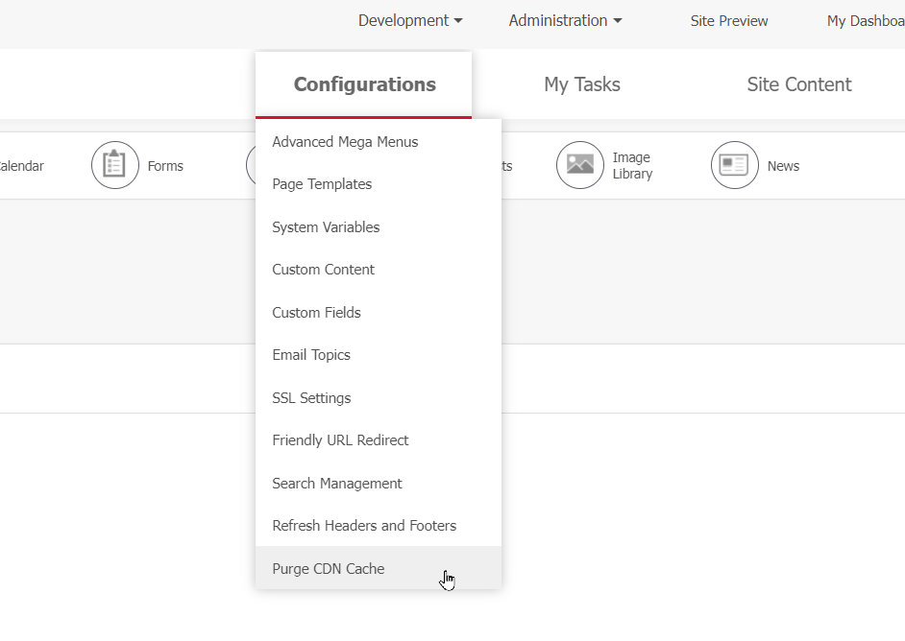Select Refresh Headers and Footers
The height and width of the screenshot is (641, 905).
point(379,526)
